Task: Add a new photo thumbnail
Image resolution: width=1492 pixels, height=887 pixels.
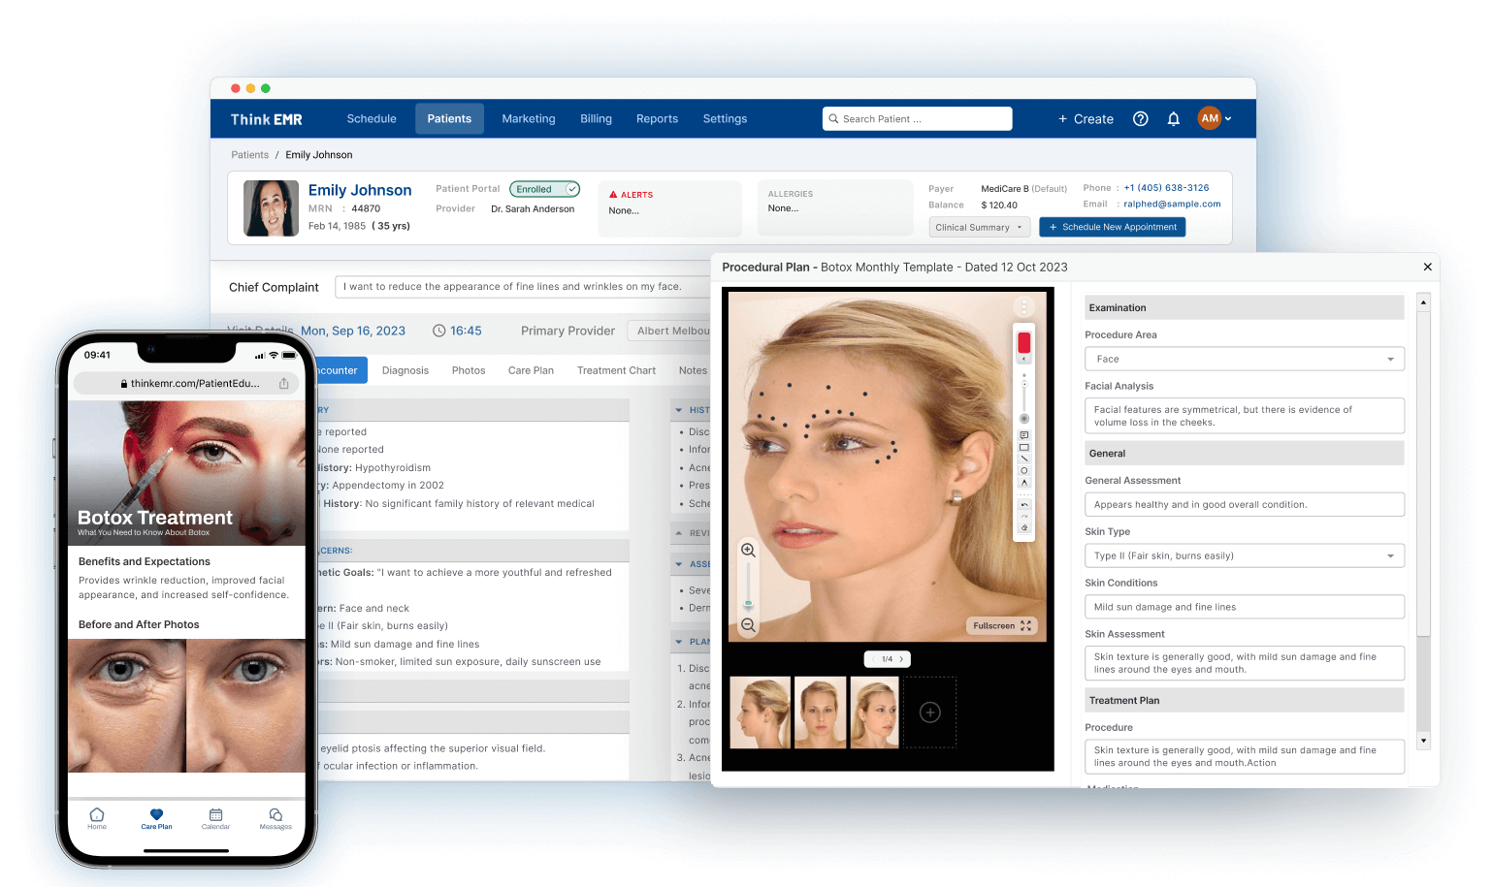Action: (929, 713)
